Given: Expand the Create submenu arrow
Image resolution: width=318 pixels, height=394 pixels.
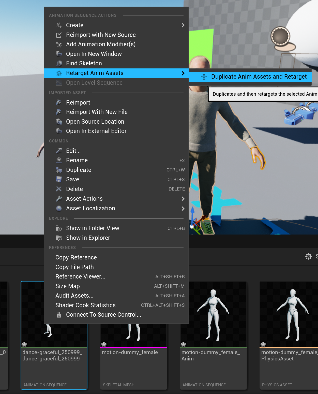Looking at the screenshot, I should pyautogui.click(x=183, y=25).
